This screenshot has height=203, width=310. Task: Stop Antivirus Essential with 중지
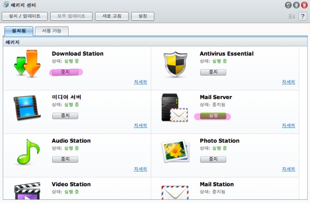coord(213,72)
